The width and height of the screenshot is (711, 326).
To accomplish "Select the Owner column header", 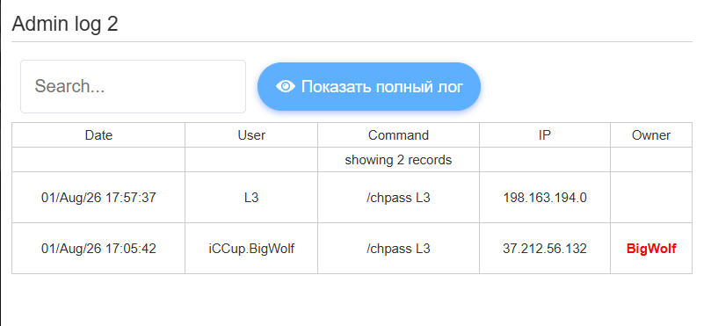I will coord(651,135).
